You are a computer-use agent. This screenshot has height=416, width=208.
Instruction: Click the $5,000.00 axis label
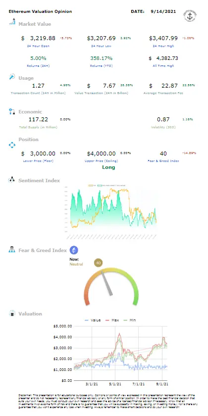click(x=62, y=326)
